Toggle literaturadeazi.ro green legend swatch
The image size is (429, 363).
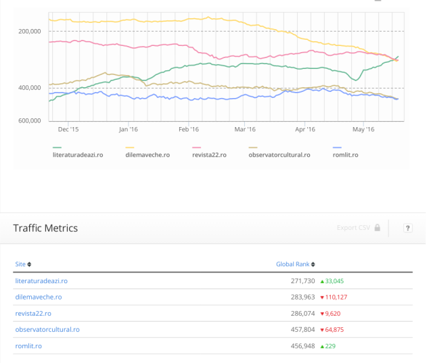[x=57, y=147]
